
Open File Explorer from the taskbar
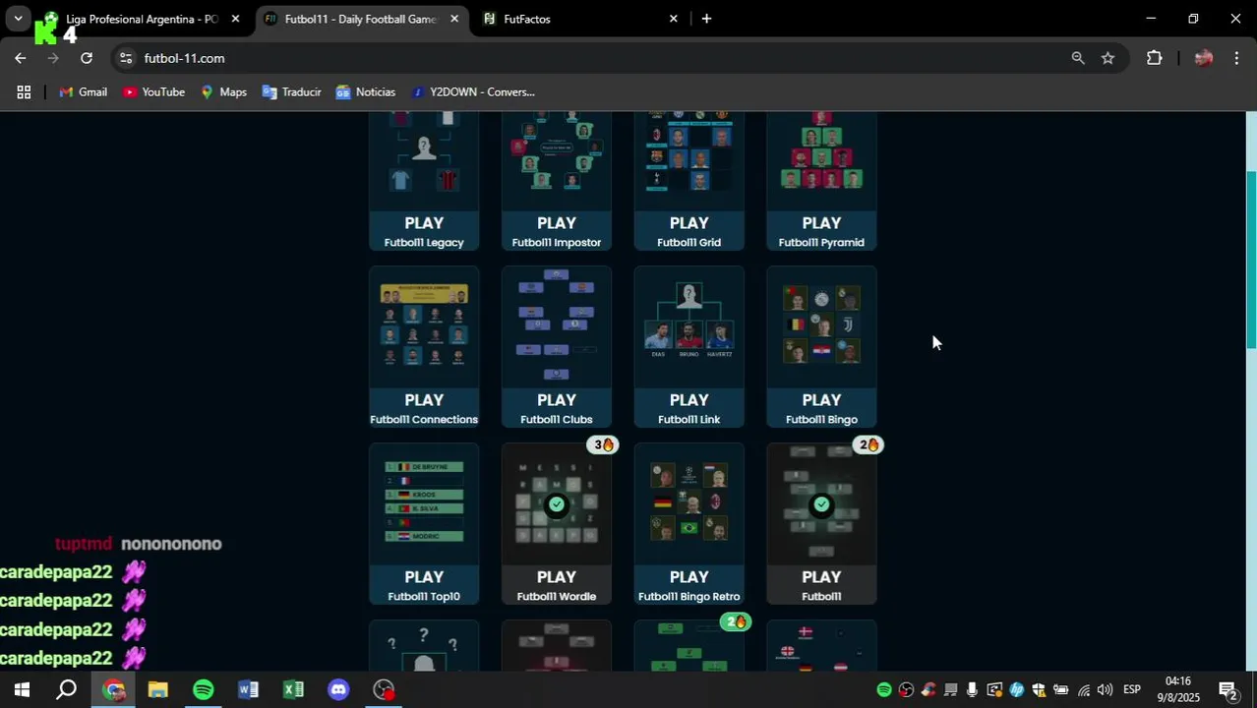pos(158,689)
